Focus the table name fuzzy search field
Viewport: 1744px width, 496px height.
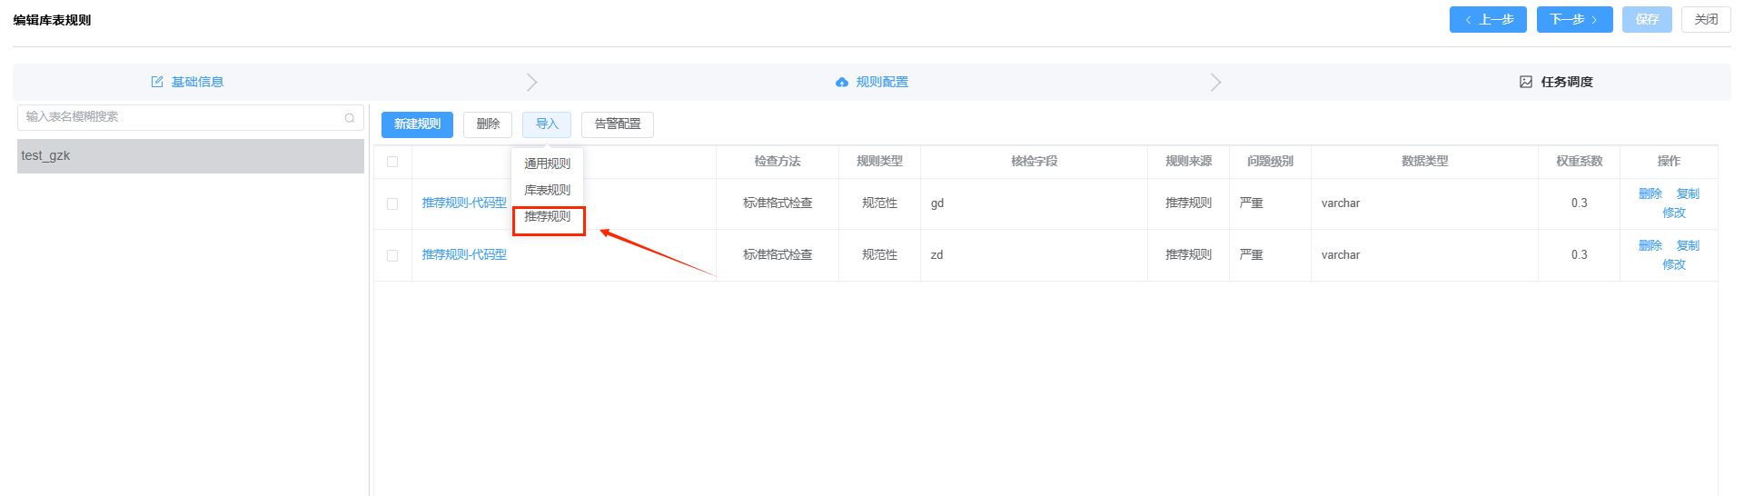[182, 117]
